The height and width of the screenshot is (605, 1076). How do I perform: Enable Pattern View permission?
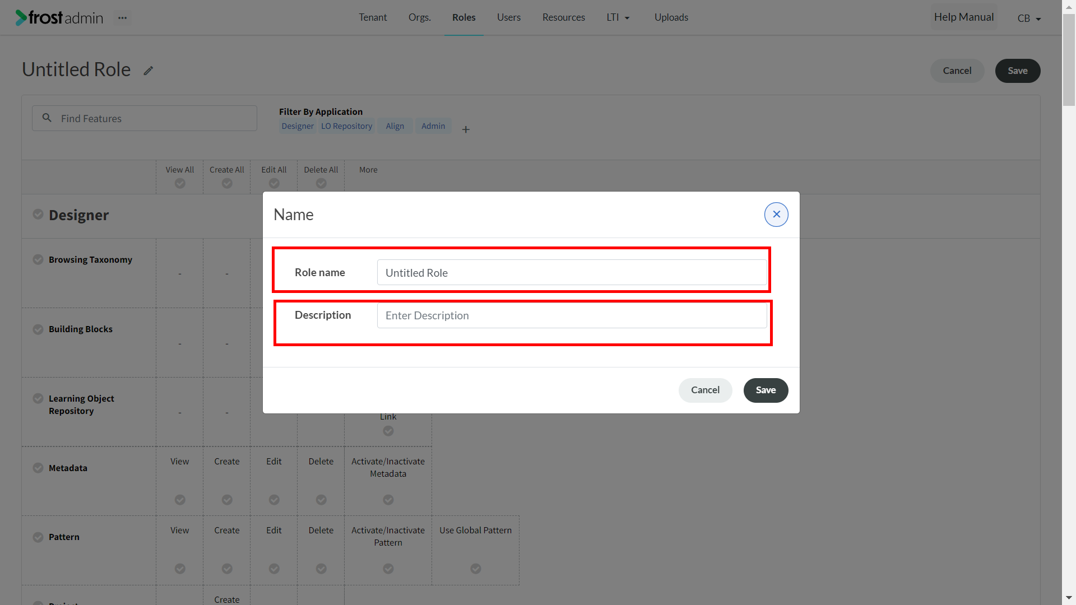180,569
